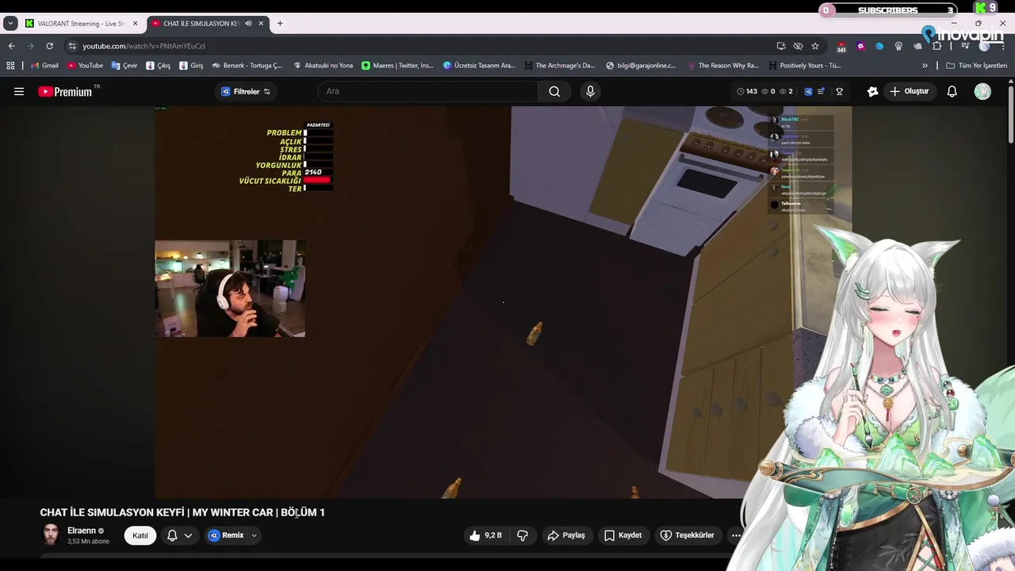The height and width of the screenshot is (571, 1015).
Task: Go back in browser history
Action: pos(11,46)
